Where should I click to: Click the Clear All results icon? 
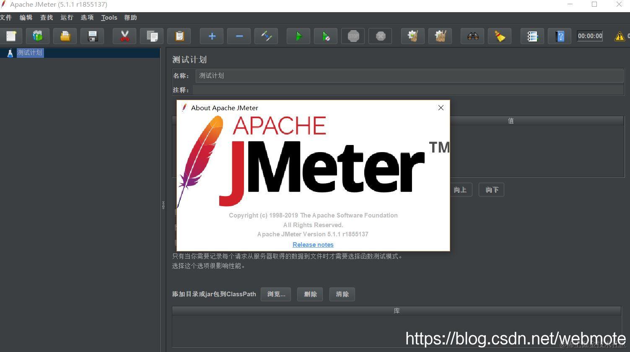pos(440,36)
